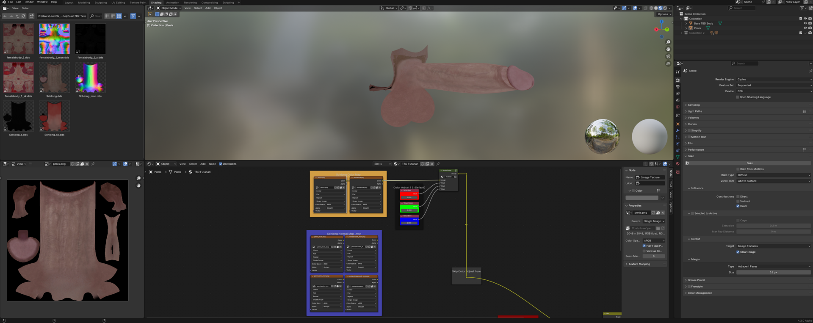The height and width of the screenshot is (323, 813).
Task: Click Slot 1 material slot selector
Action: pos(382,164)
